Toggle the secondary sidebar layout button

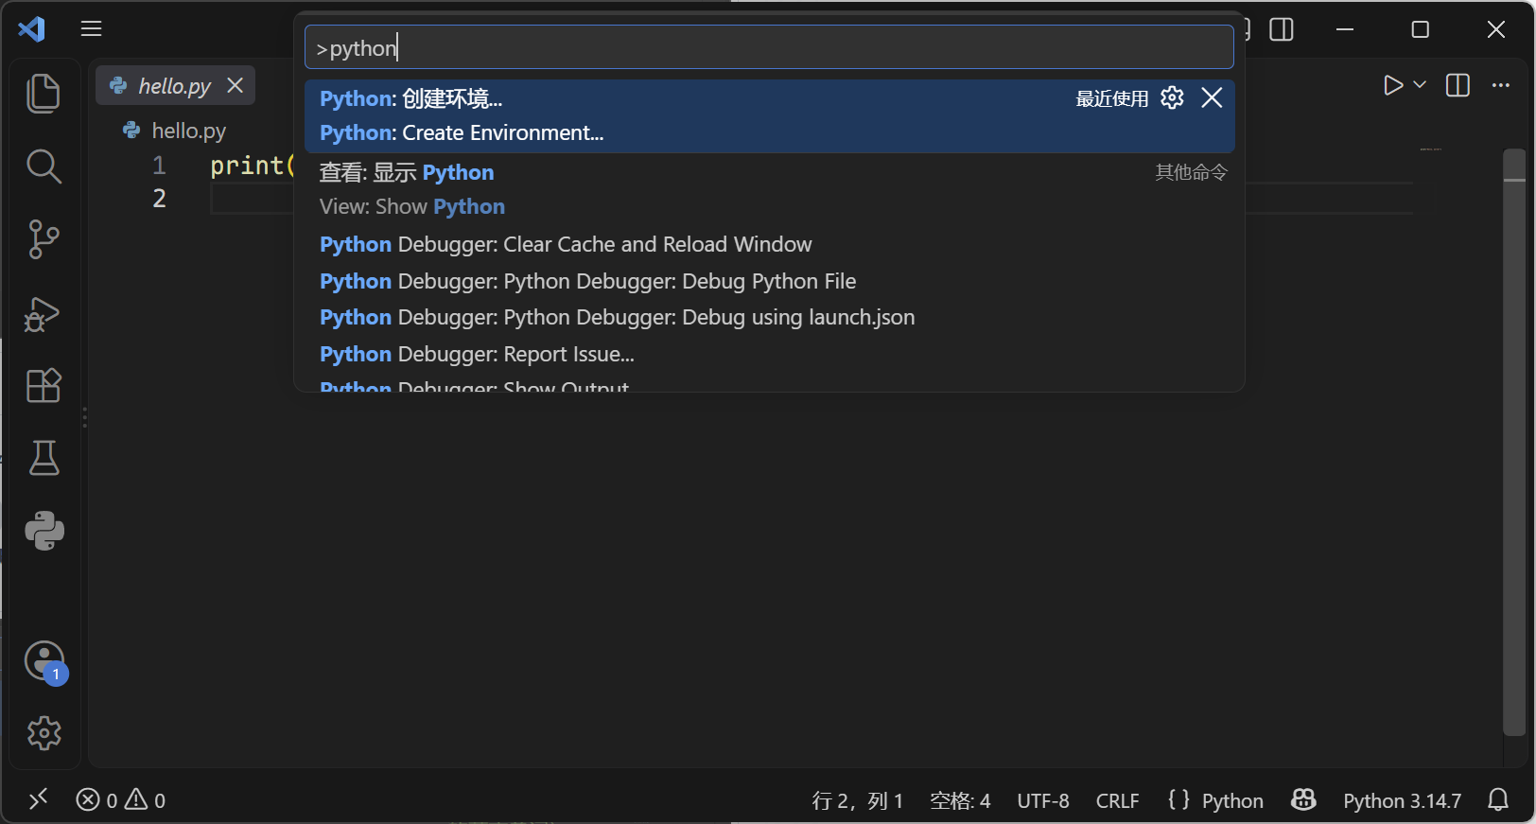[1282, 29]
